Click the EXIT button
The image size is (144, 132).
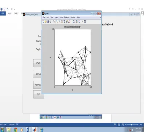click(x=39, y=94)
